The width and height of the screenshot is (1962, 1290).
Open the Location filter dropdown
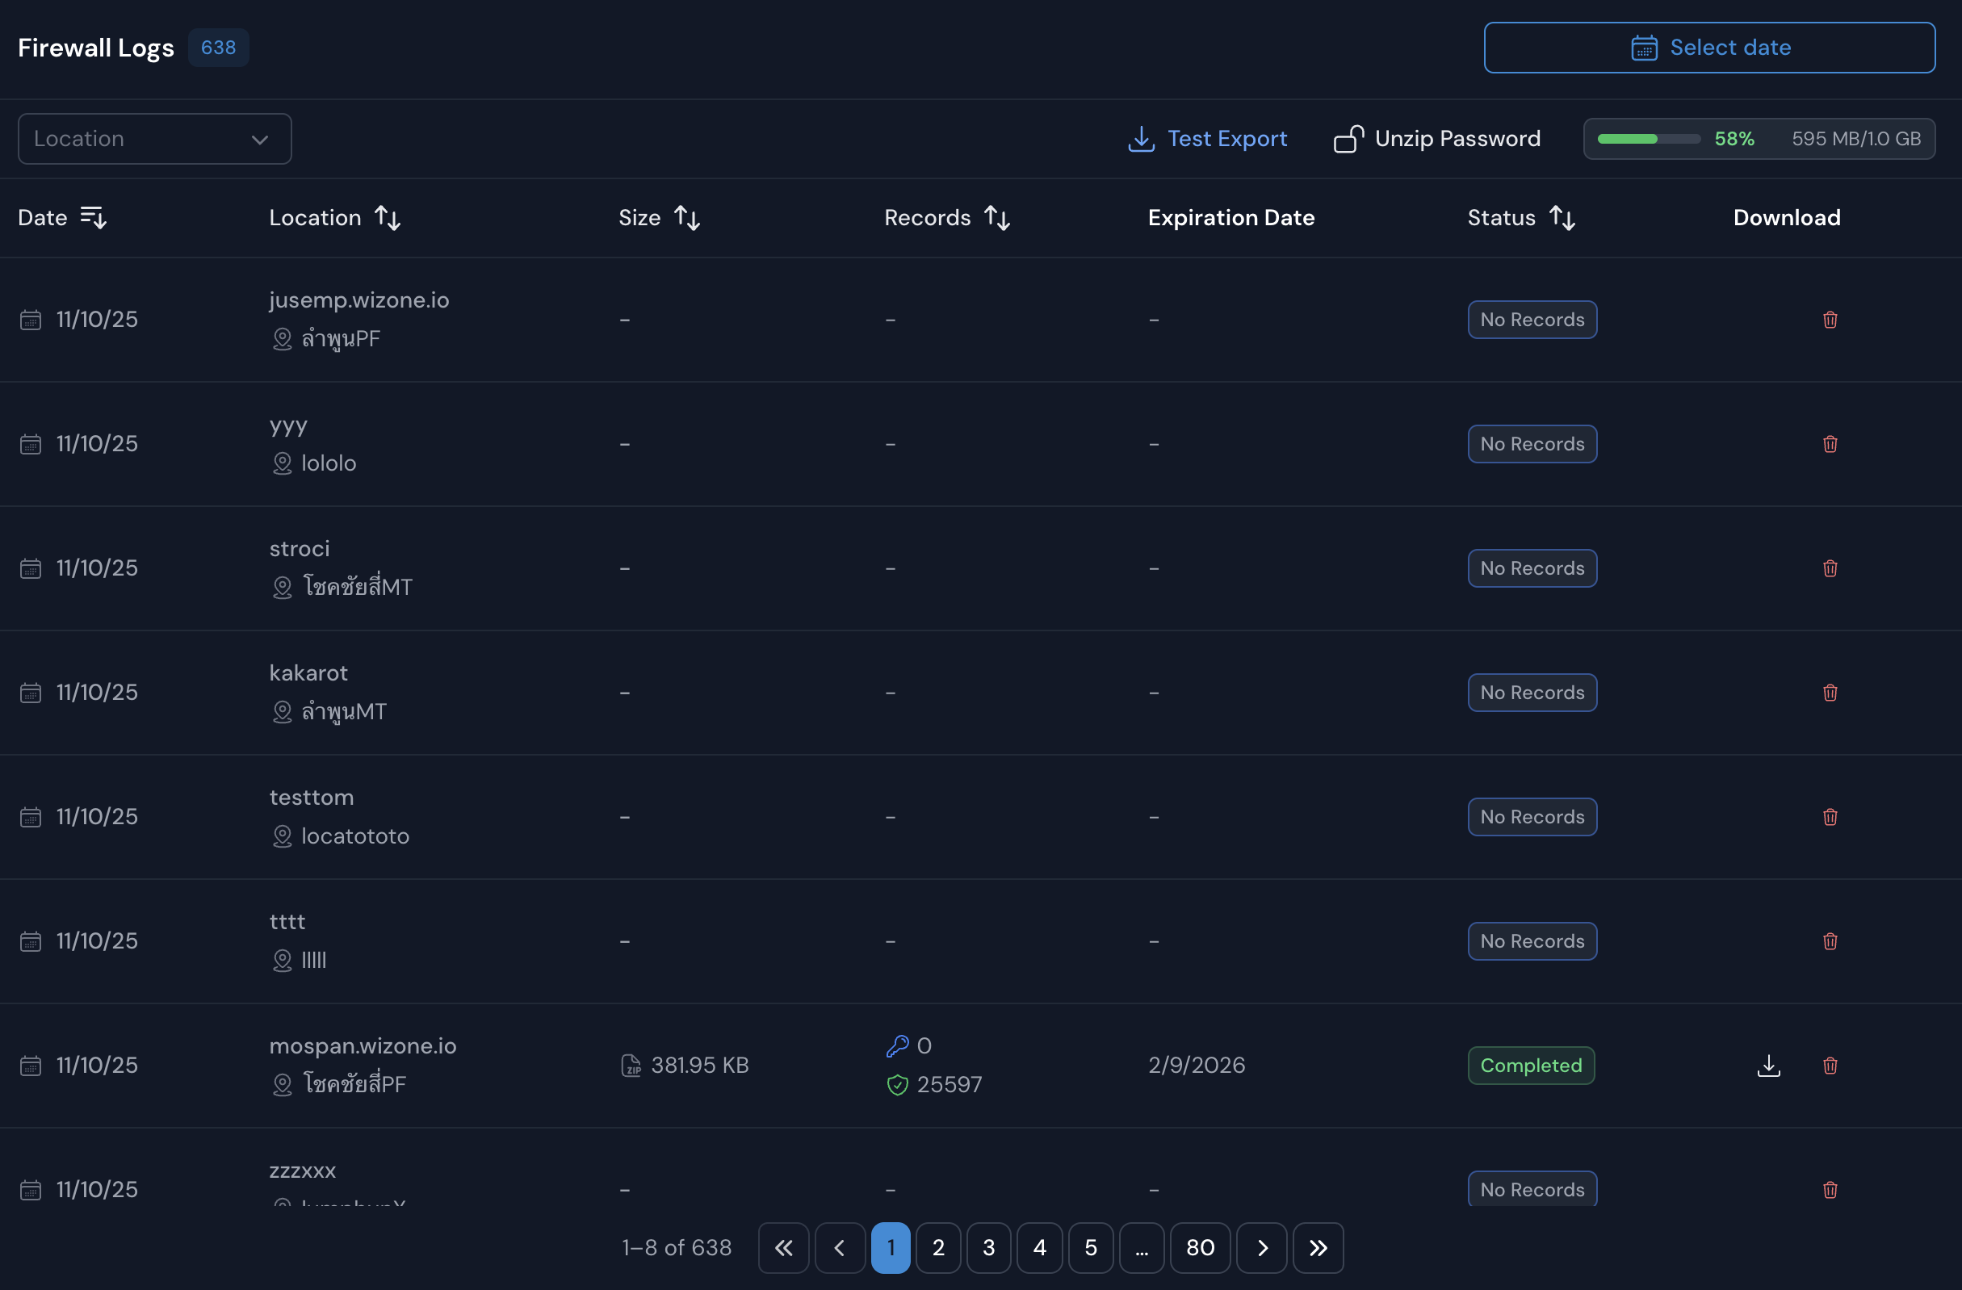[x=155, y=139]
